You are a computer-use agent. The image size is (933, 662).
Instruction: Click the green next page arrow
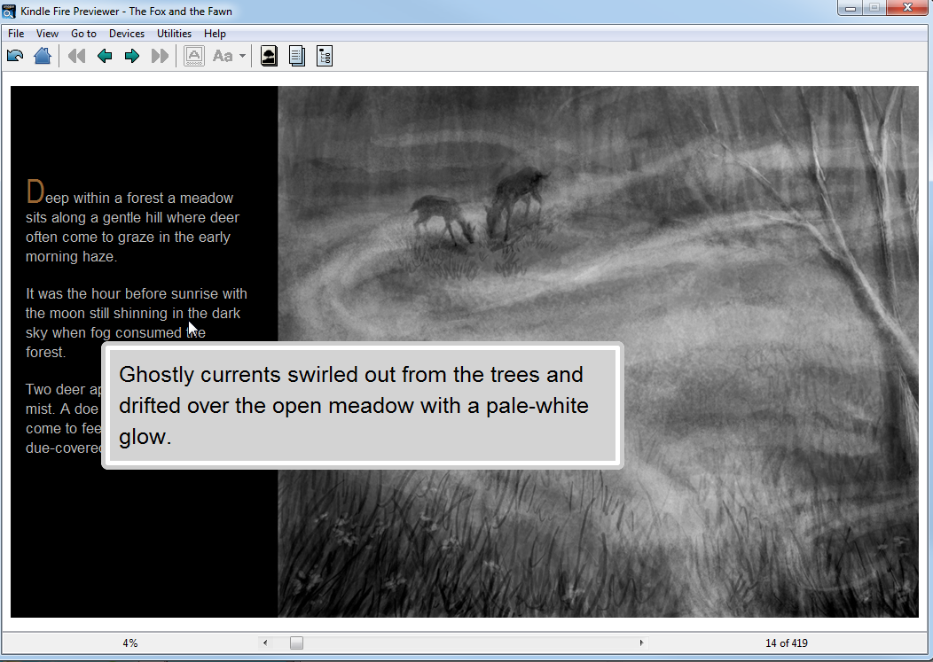point(132,57)
